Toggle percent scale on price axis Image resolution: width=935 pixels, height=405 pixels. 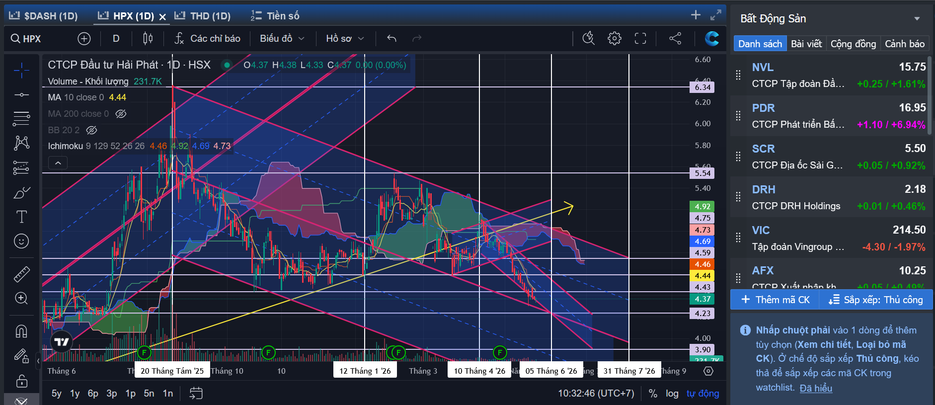653,394
